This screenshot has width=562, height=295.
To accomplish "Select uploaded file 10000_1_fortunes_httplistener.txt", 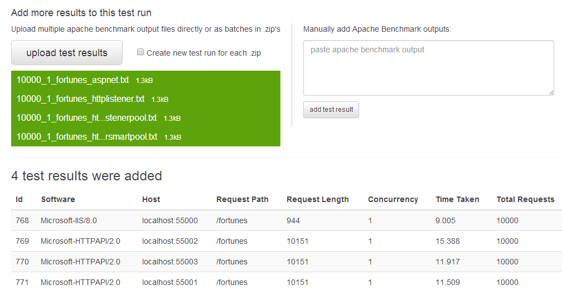I will click(x=80, y=99).
